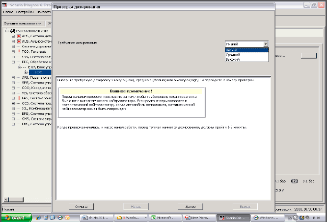Select the CCS tree item
The height and width of the screenshot is (222, 327).
36,103
